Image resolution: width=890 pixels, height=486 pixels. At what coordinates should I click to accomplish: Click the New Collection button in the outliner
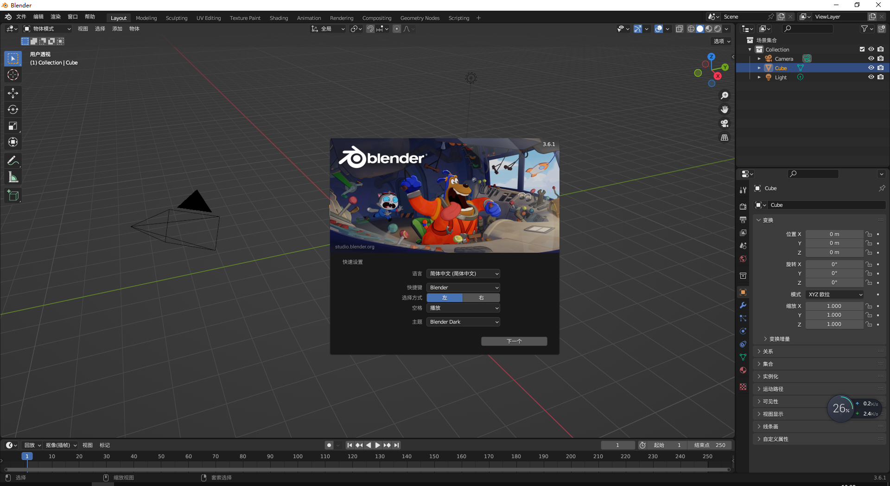coord(881,28)
